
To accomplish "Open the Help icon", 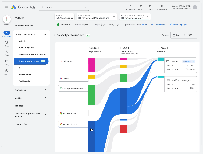I will [x=151, y=6].
